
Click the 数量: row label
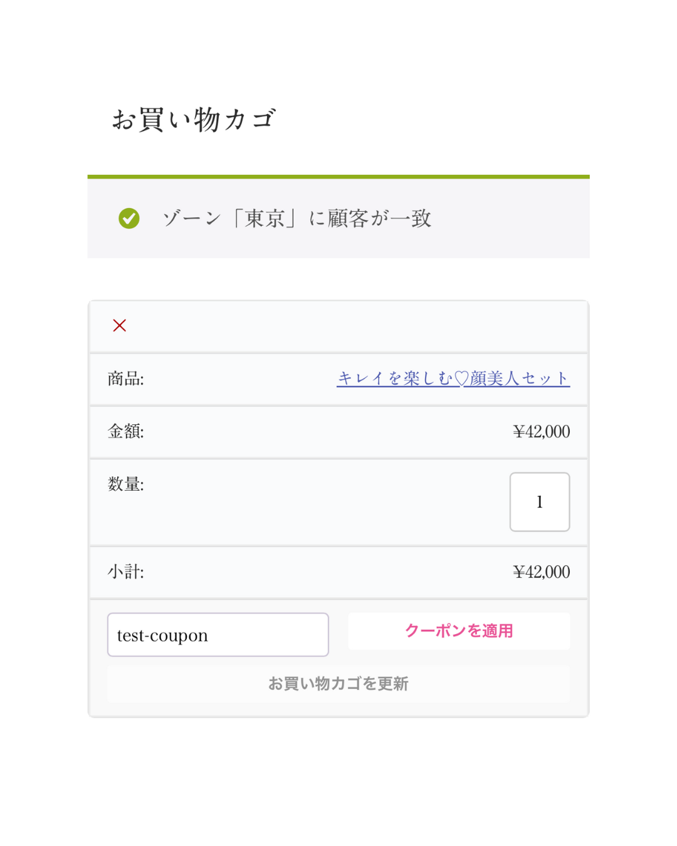point(126,484)
